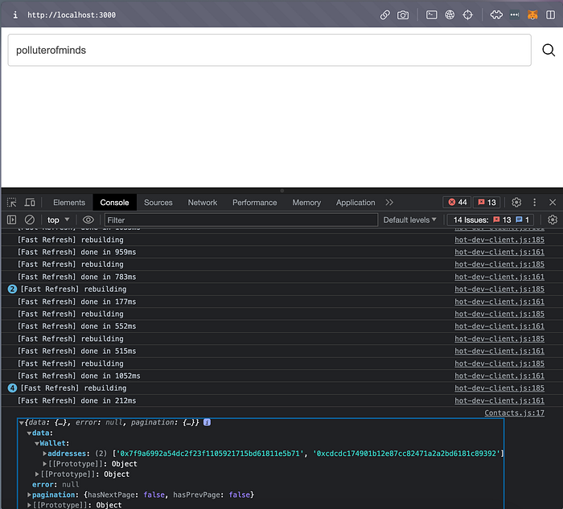Click the camera screenshot icon in address bar
The image size is (563, 509).
coord(403,14)
